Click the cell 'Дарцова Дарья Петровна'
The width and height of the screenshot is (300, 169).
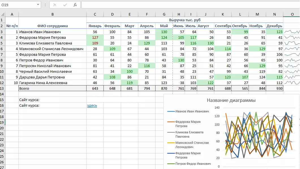point(52,77)
